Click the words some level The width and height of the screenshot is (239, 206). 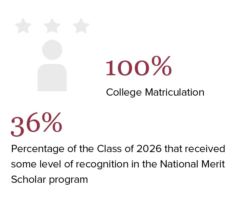pos(36,164)
